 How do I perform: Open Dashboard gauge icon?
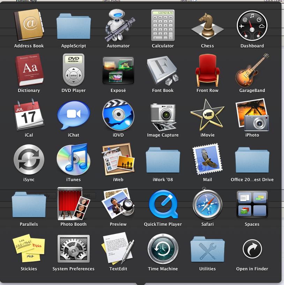pos(252,25)
